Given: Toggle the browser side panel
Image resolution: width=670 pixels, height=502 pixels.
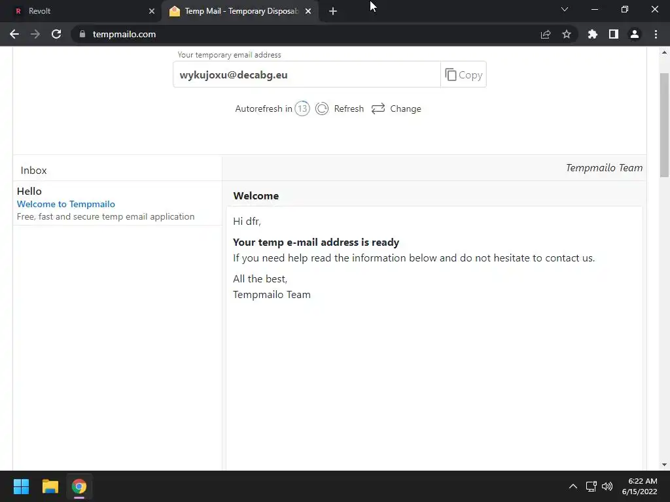Looking at the screenshot, I should 614,34.
